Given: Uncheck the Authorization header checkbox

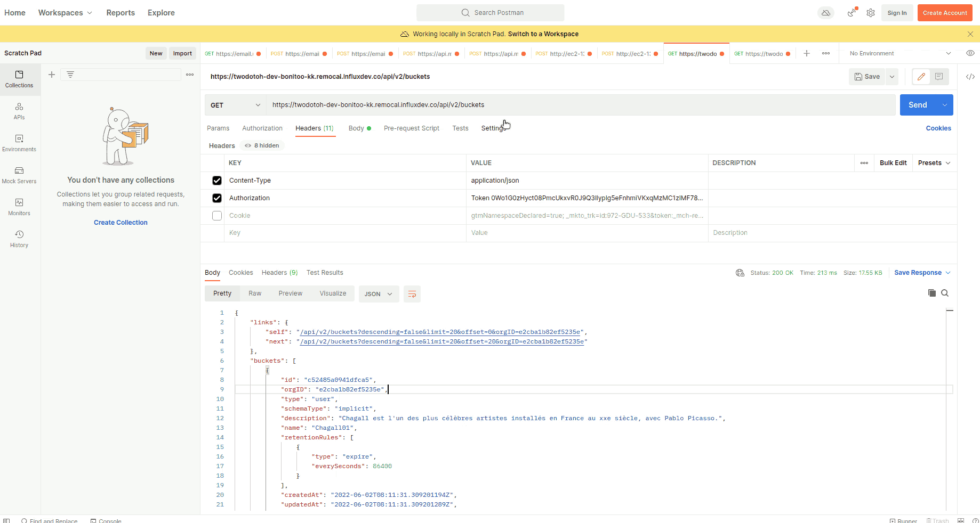Looking at the screenshot, I should 217,198.
